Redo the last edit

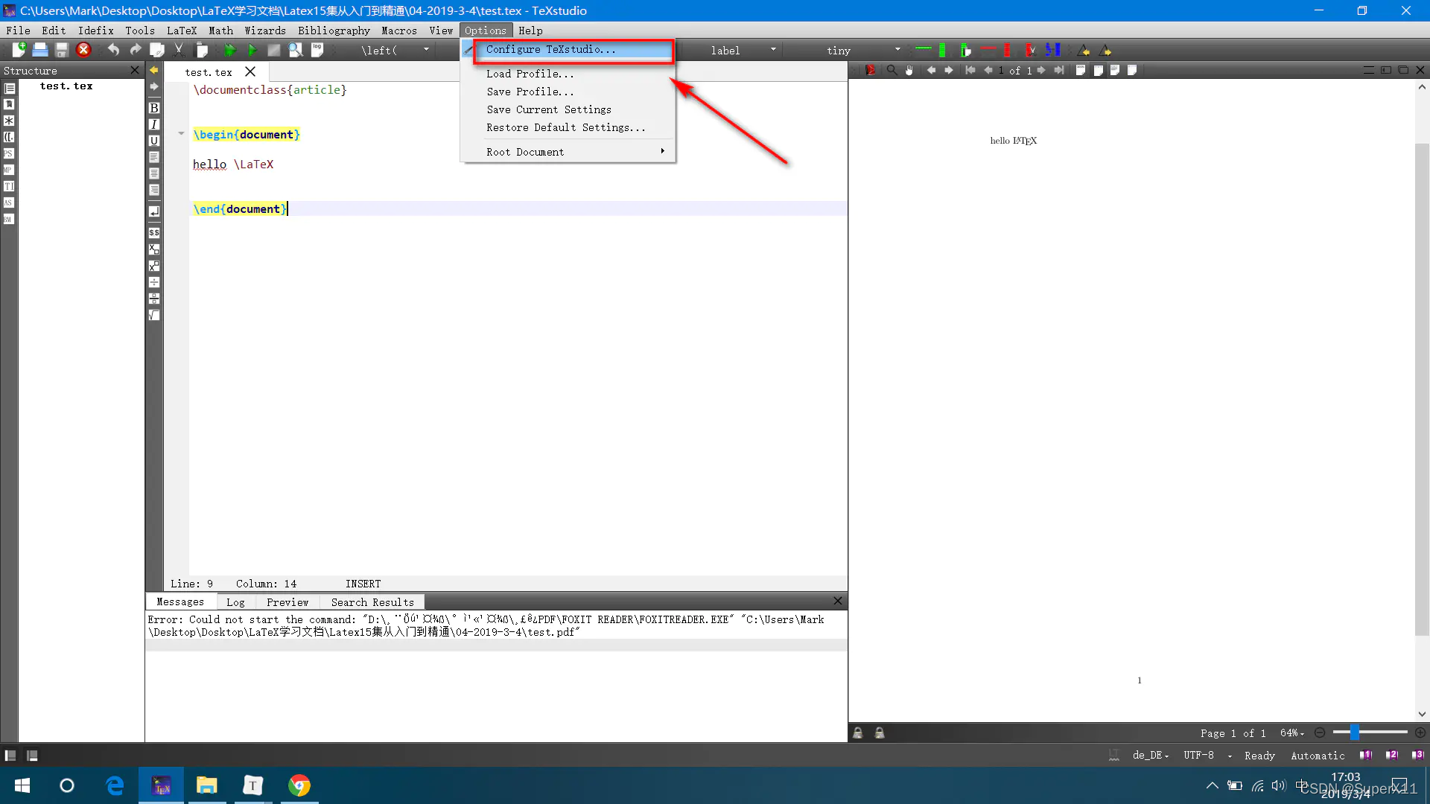(x=135, y=50)
